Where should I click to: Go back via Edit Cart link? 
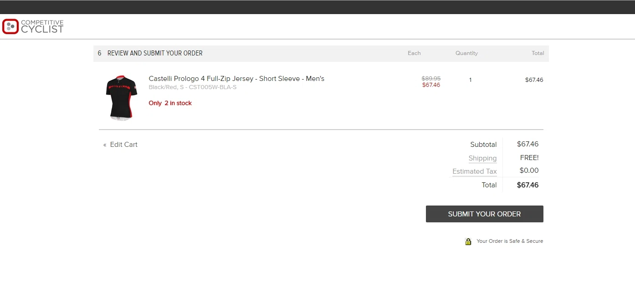click(x=120, y=145)
